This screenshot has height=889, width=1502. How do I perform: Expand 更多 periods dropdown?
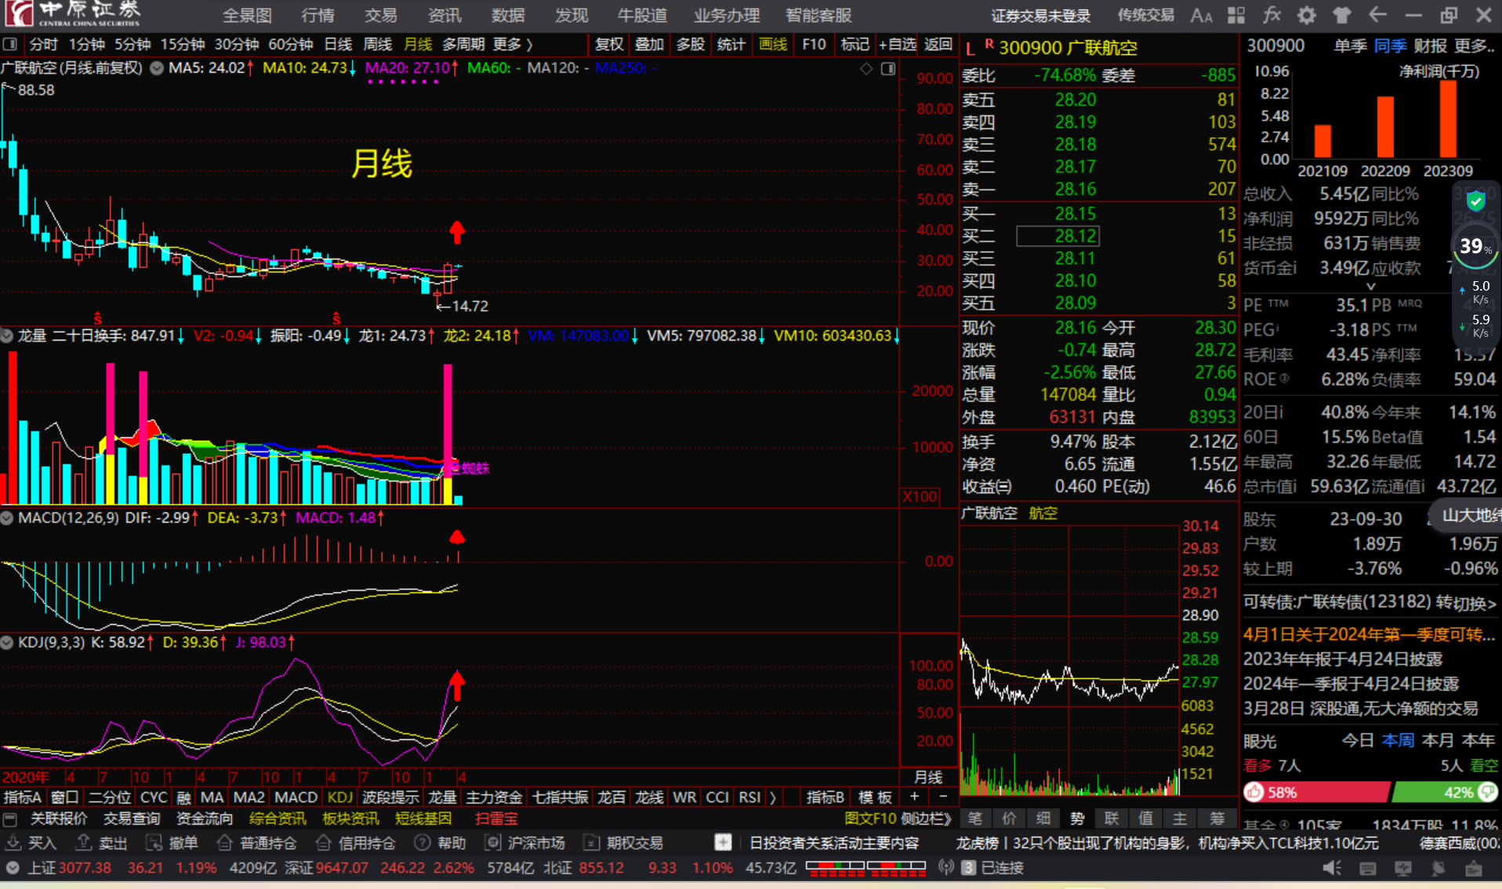click(x=513, y=45)
